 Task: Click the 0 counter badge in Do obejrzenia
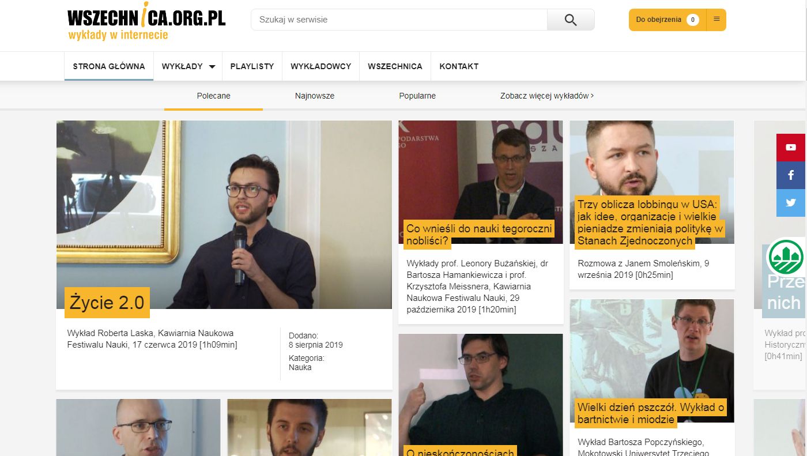coord(693,20)
